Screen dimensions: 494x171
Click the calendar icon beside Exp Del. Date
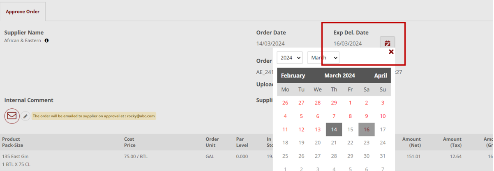(x=387, y=43)
